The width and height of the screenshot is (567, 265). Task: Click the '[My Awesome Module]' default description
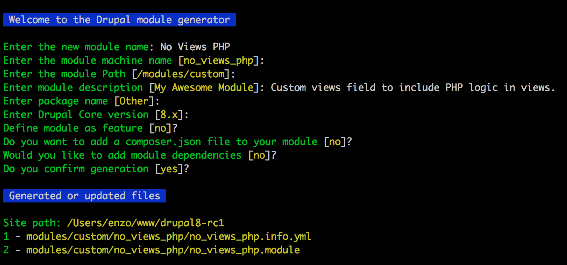[x=204, y=88]
